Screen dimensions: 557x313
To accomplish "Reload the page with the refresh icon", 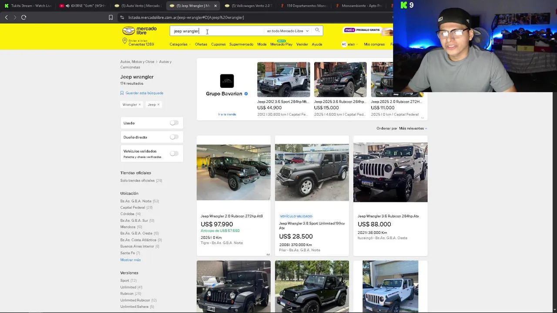I will (23, 17).
